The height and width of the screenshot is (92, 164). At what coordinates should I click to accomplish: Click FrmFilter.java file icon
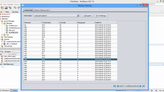[x=7, y=26]
